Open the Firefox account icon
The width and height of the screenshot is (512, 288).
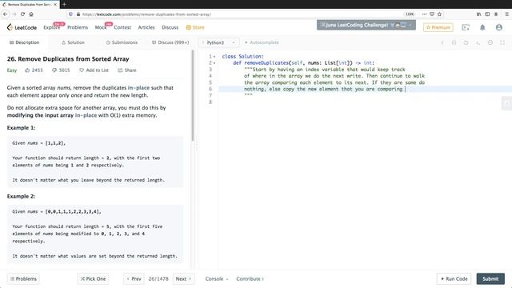[x=496, y=14]
